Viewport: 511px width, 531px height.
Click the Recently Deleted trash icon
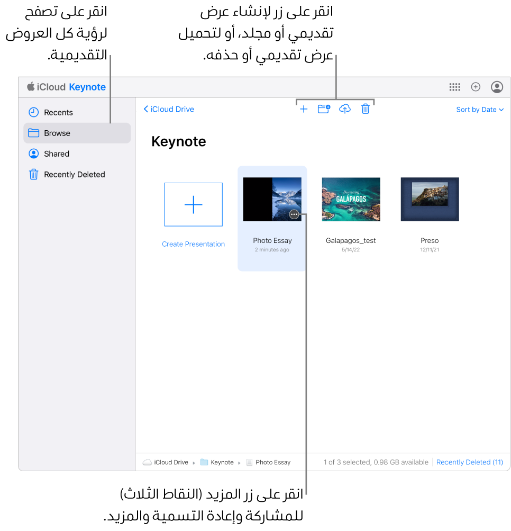pyautogui.click(x=33, y=174)
